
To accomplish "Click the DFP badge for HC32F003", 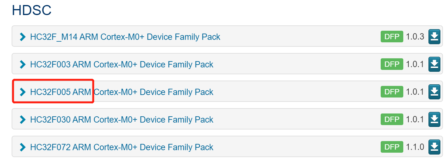I will click(392, 64).
